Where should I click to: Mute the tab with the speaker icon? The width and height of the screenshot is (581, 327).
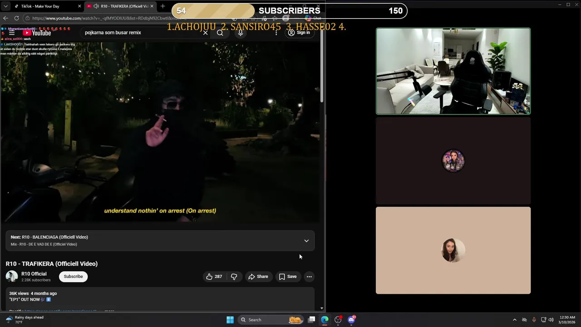coord(96,6)
